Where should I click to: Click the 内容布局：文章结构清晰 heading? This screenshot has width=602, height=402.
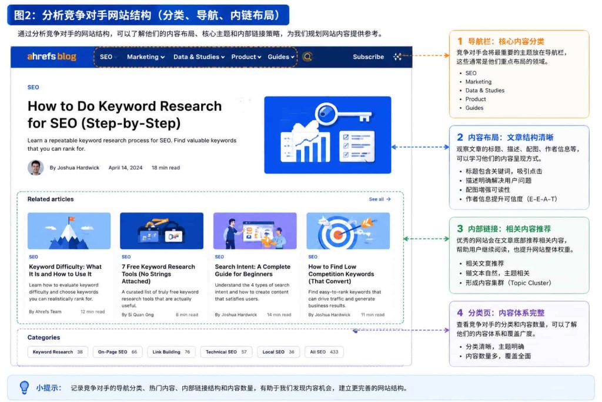click(510, 137)
